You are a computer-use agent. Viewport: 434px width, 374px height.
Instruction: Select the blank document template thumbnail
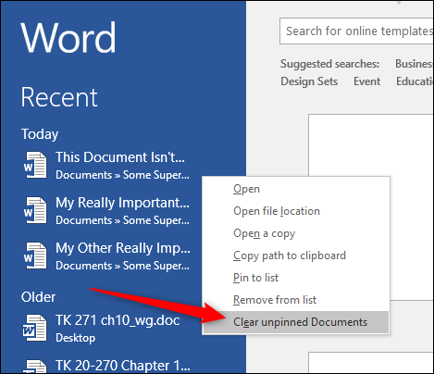pos(371,207)
